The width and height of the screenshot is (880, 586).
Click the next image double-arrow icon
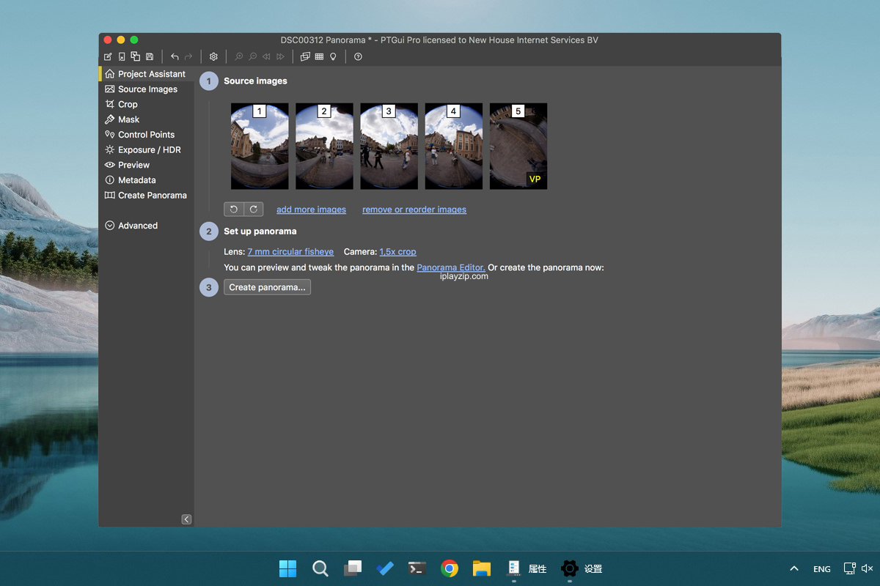point(280,56)
